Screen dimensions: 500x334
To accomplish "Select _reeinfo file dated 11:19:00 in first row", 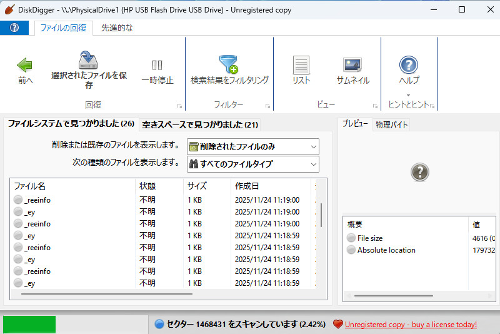I will 164,200.
